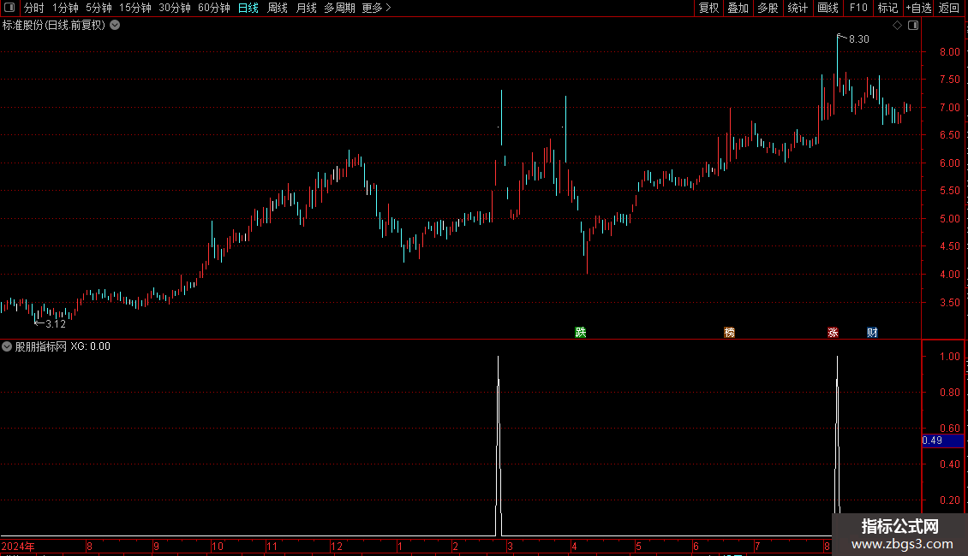Click the diamond icon above chart
The width and height of the screenshot is (968, 556).
898,26
